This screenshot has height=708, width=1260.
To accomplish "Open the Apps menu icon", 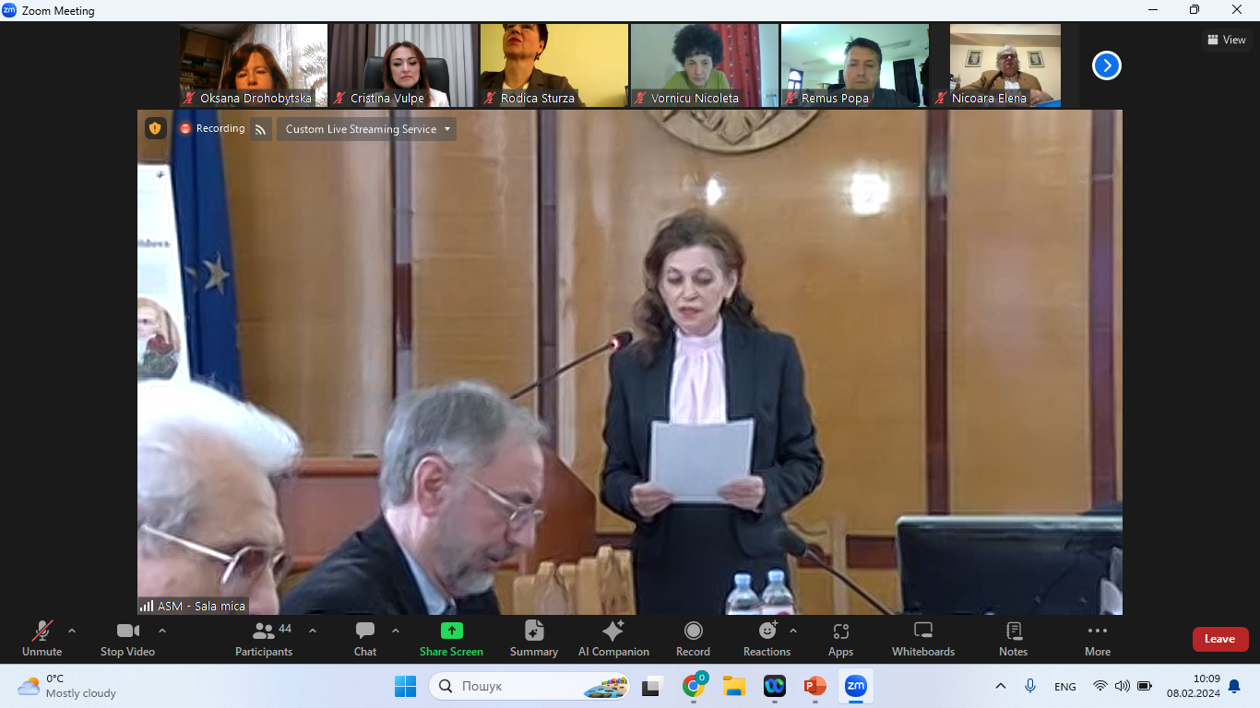I will pyautogui.click(x=840, y=639).
